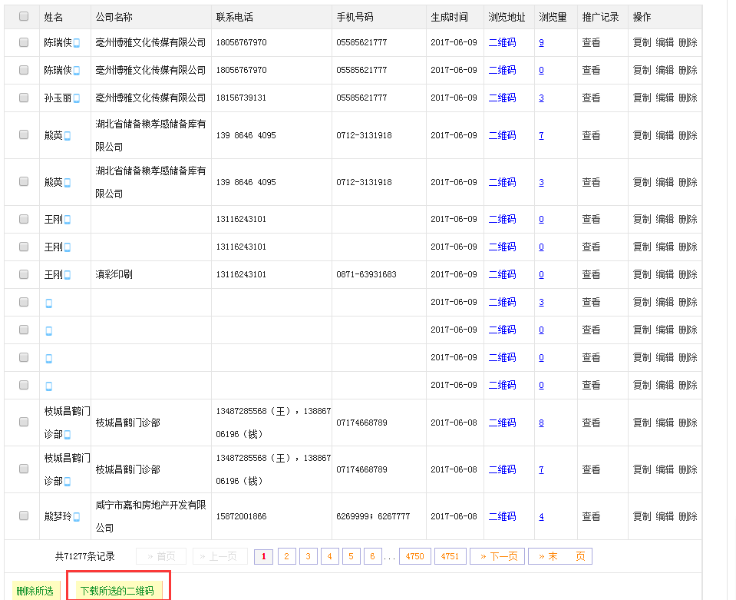The image size is (736, 600).
Task: Go to page 3 in pagination
Action: 309,556
